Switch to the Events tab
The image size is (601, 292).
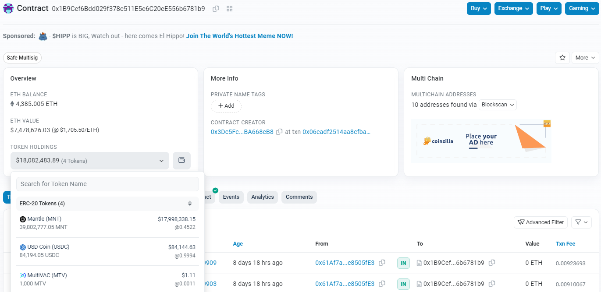(x=231, y=197)
